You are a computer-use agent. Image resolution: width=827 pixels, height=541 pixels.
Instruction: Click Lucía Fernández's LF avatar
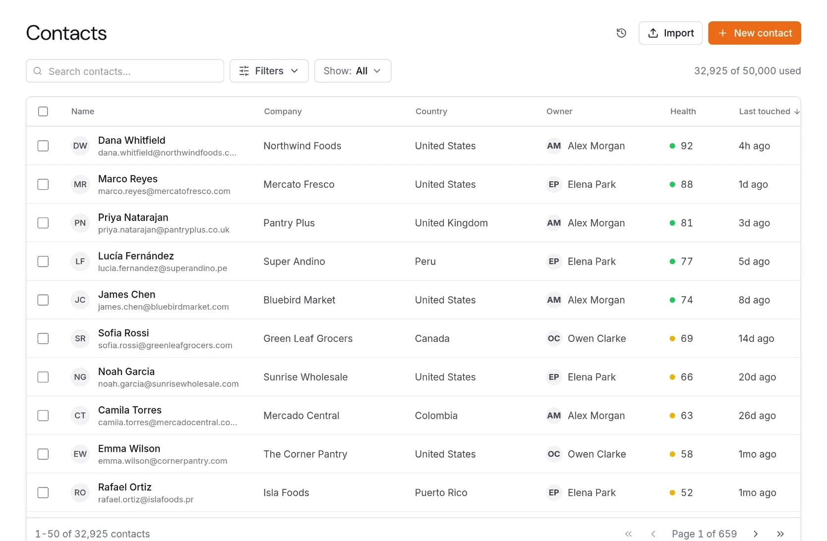[x=80, y=262]
